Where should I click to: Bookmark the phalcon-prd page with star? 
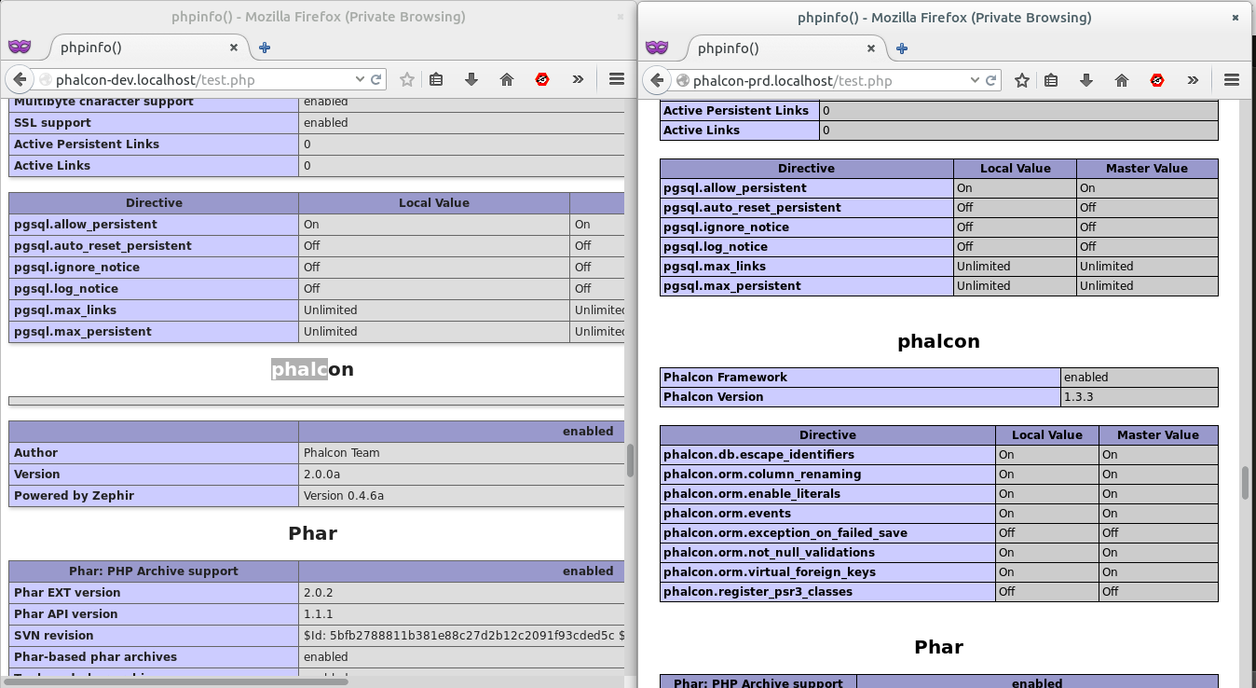pyautogui.click(x=1022, y=80)
